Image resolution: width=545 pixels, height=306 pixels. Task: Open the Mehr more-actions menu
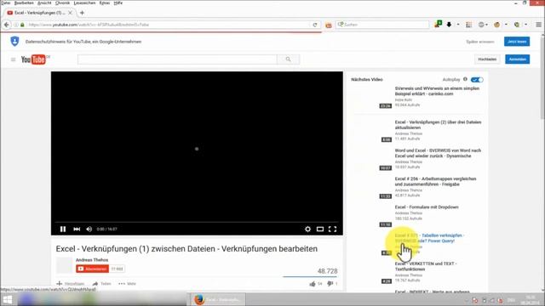coord(127,284)
